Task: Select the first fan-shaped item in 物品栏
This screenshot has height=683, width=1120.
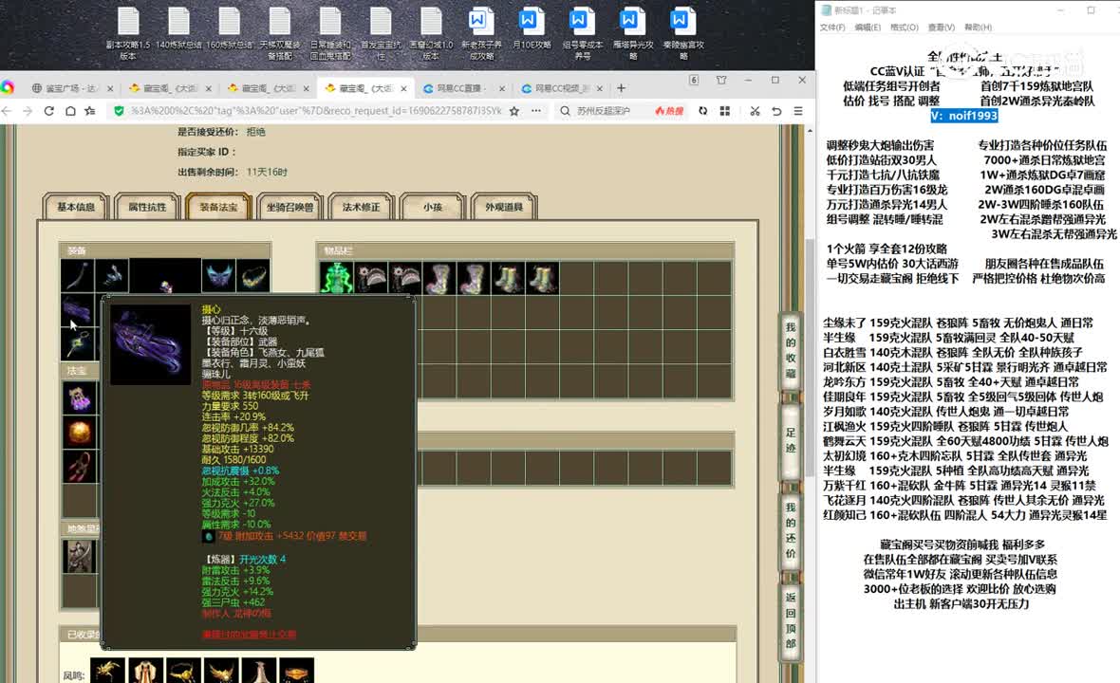Action: [x=371, y=278]
